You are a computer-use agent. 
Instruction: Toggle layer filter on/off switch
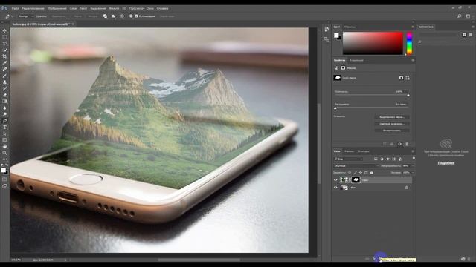coord(414,158)
